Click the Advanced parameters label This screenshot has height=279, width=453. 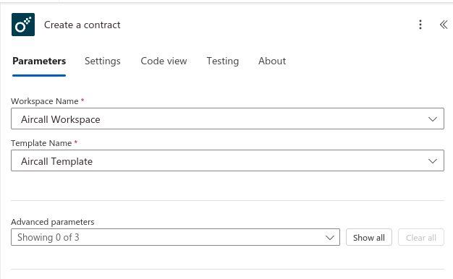[x=53, y=222]
